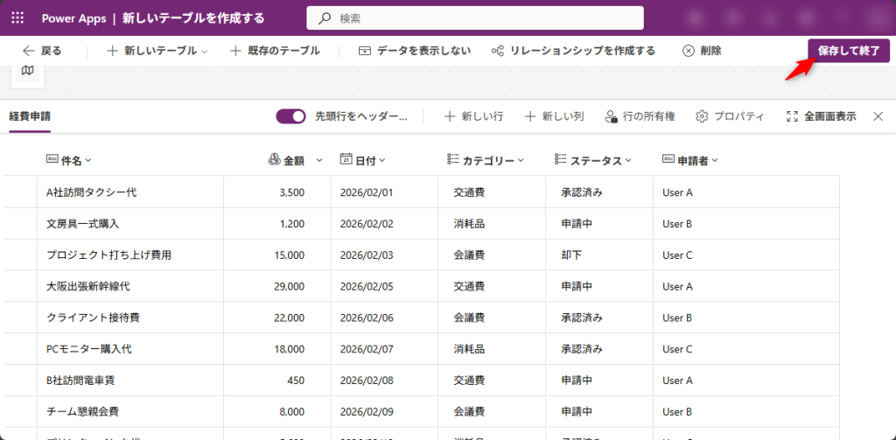Switch to 全画面表示

821,116
